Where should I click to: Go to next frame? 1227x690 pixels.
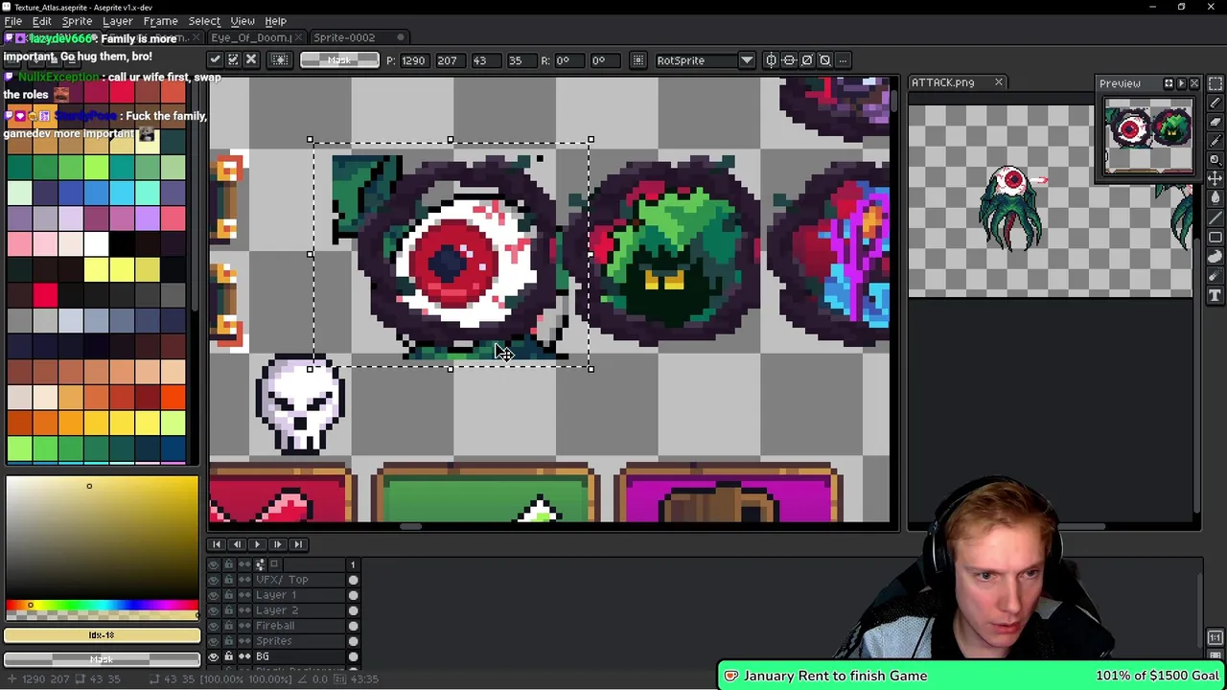[x=277, y=544]
